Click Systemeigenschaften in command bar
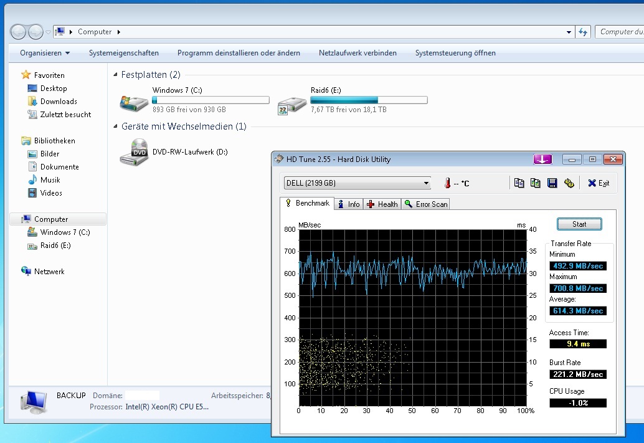644x443 pixels. pyautogui.click(x=123, y=52)
